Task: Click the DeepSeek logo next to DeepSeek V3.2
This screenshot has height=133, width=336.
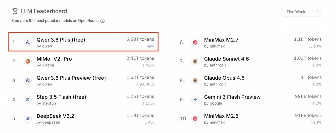Action: point(28,119)
